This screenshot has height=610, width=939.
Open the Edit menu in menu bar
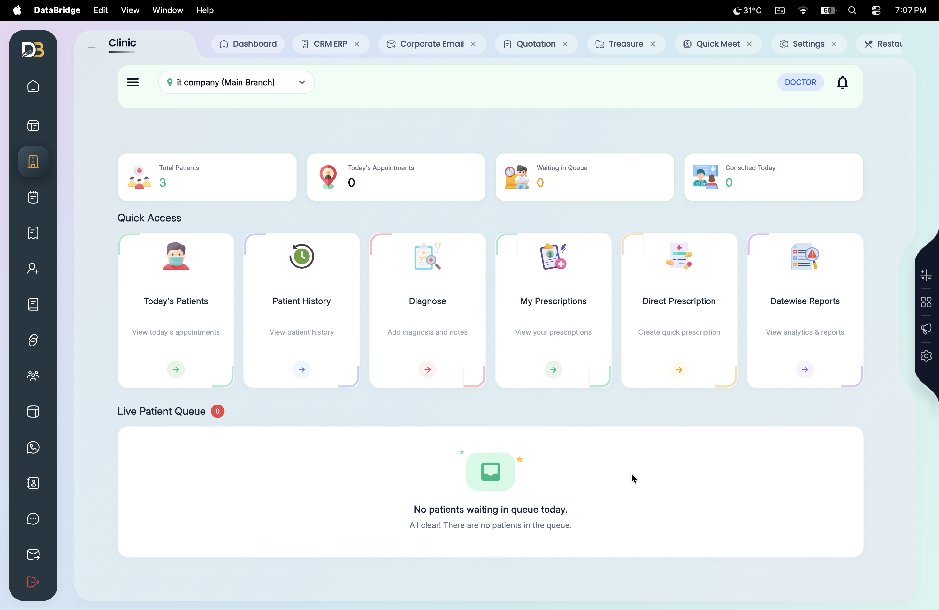point(100,10)
